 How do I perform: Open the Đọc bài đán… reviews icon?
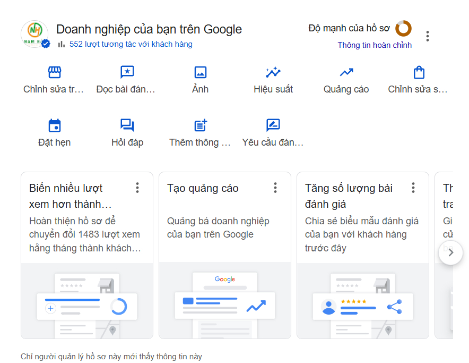(x=127, y=72)
